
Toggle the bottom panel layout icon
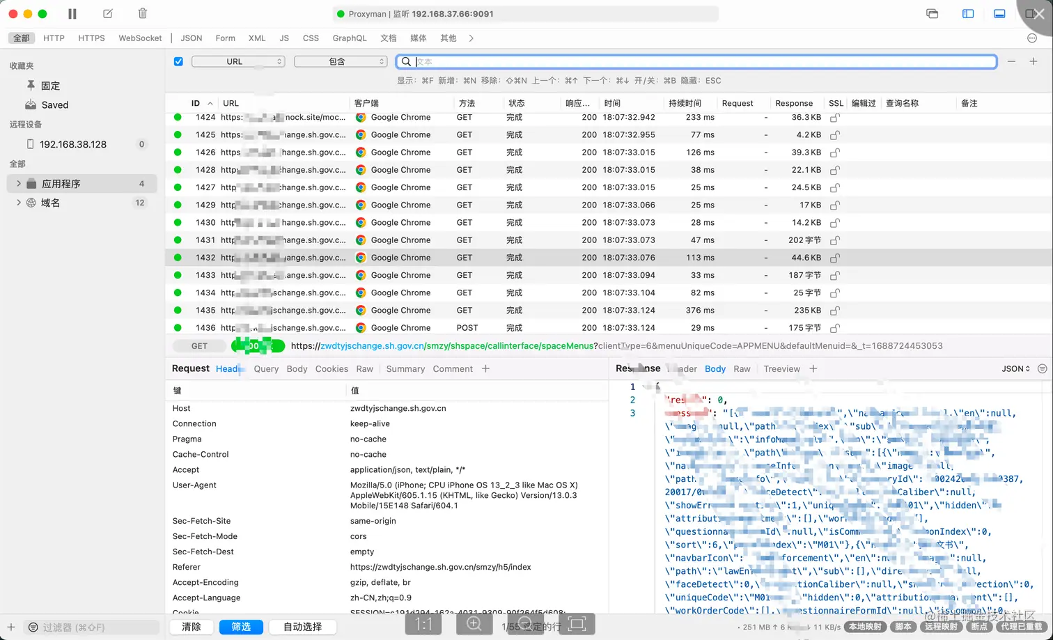coord(999,14)
